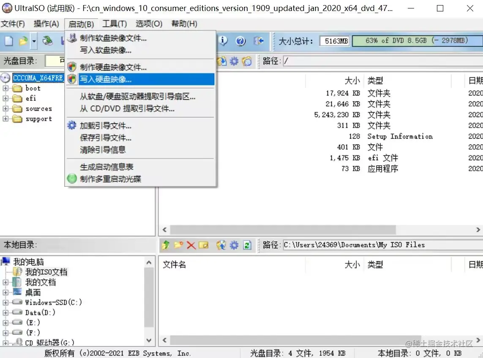This screenshot has width=483, height=358.
Task: Click the green Refresh icon in local toolbar
Action: coord(247,245)
